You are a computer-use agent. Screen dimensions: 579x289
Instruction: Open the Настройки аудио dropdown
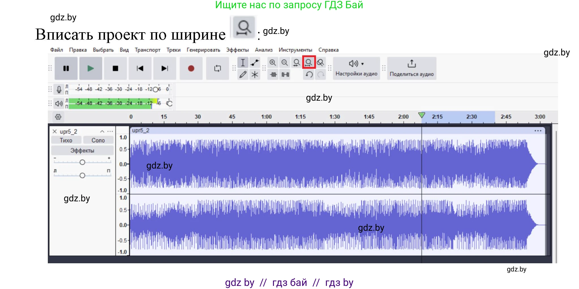point(356,68)
